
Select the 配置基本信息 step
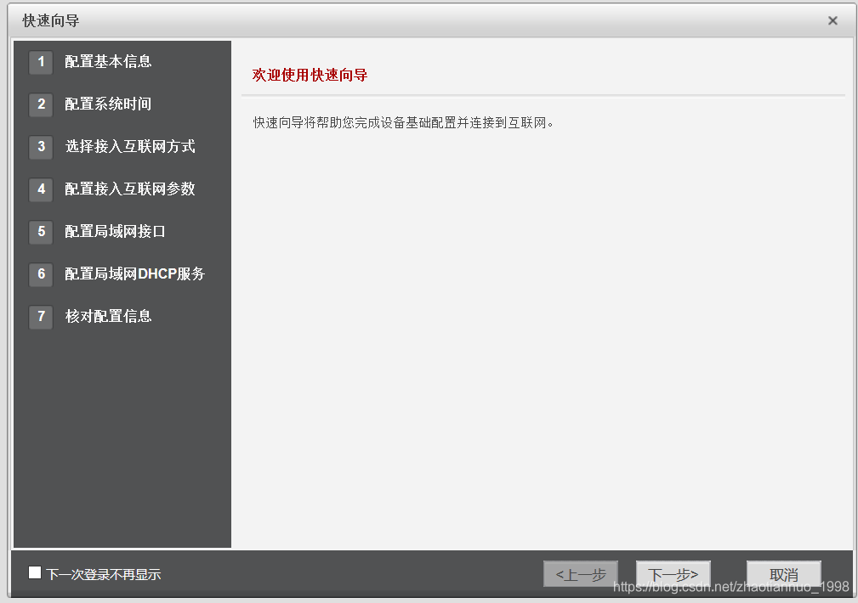pyautogui.click(x=108, y=62)
